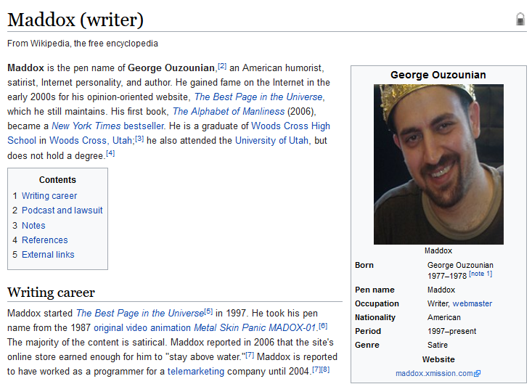The width and height of the screenshot is (532, 384).
Task: Go to References section in Contents
Action: coord(45,240)
